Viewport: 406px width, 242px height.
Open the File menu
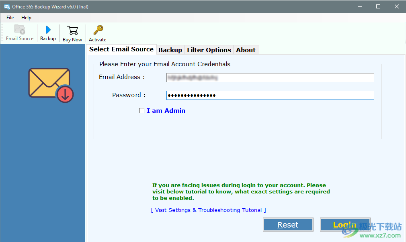click(x=10, y=18)
